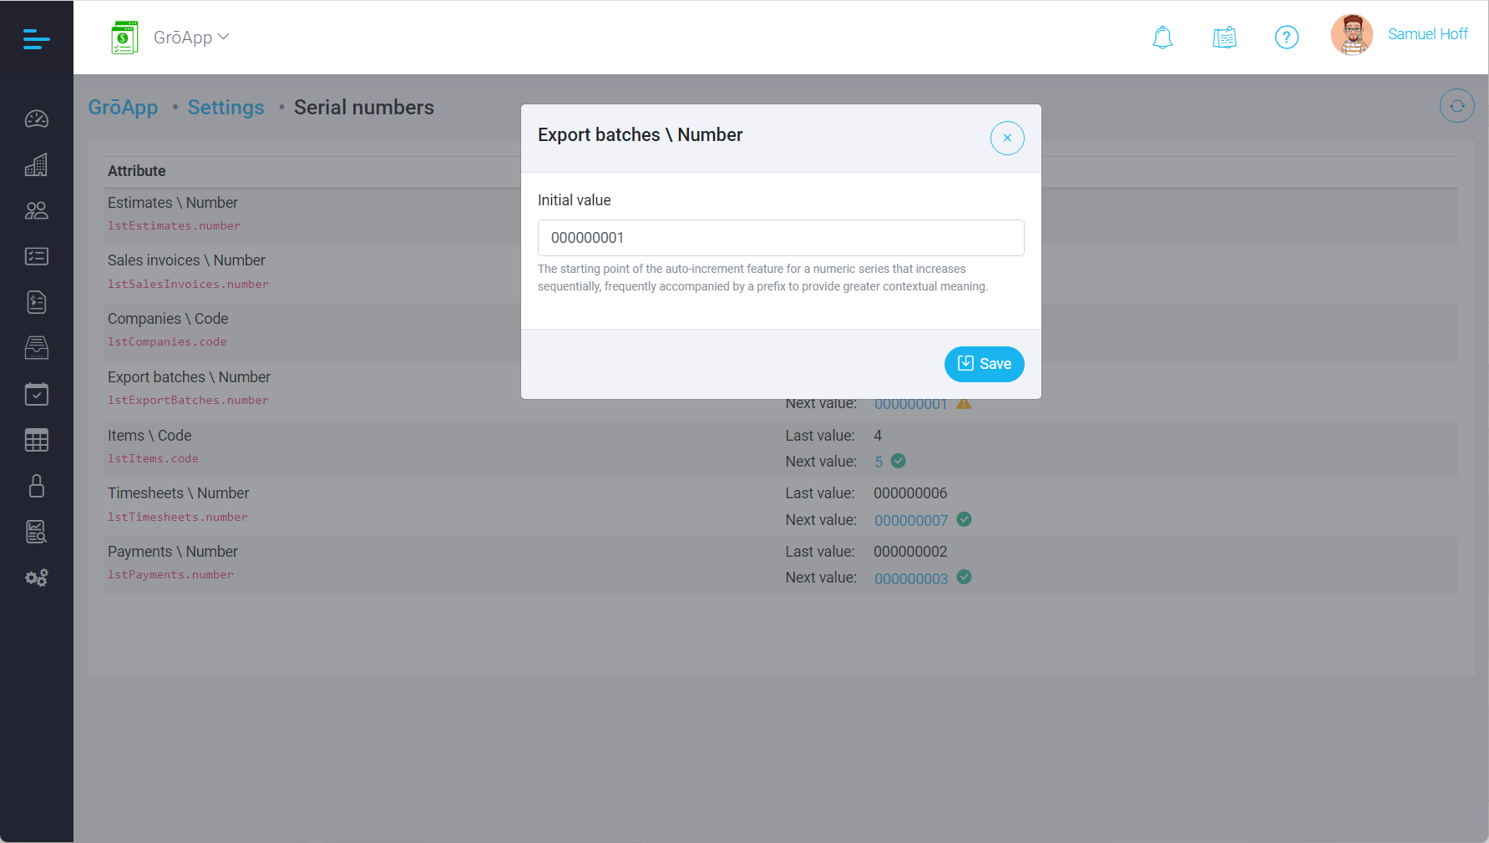The height and width of the screenshot is (843, 1489).
Task: Click the security lock icon in sidebar
Action: pos(36,486)
